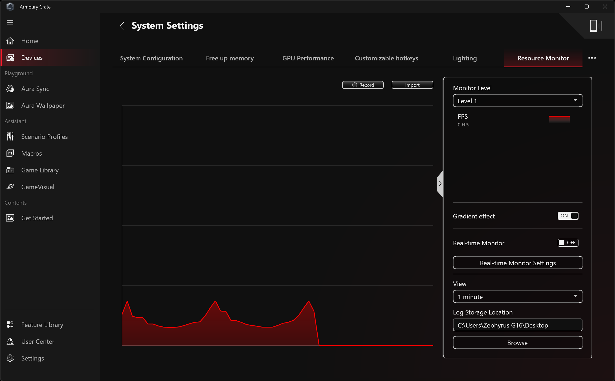Open Scenario Profiles icon
The image size is (615, 381).
point(10,136)
